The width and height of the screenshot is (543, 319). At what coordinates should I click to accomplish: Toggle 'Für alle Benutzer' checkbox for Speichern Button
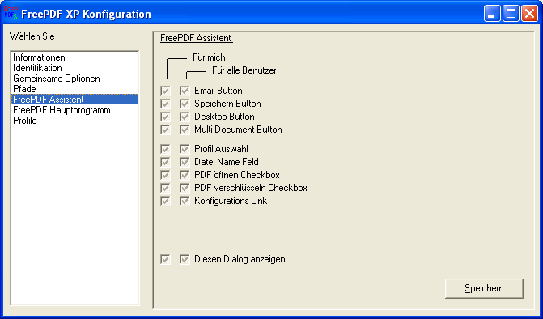click(185, 104)
